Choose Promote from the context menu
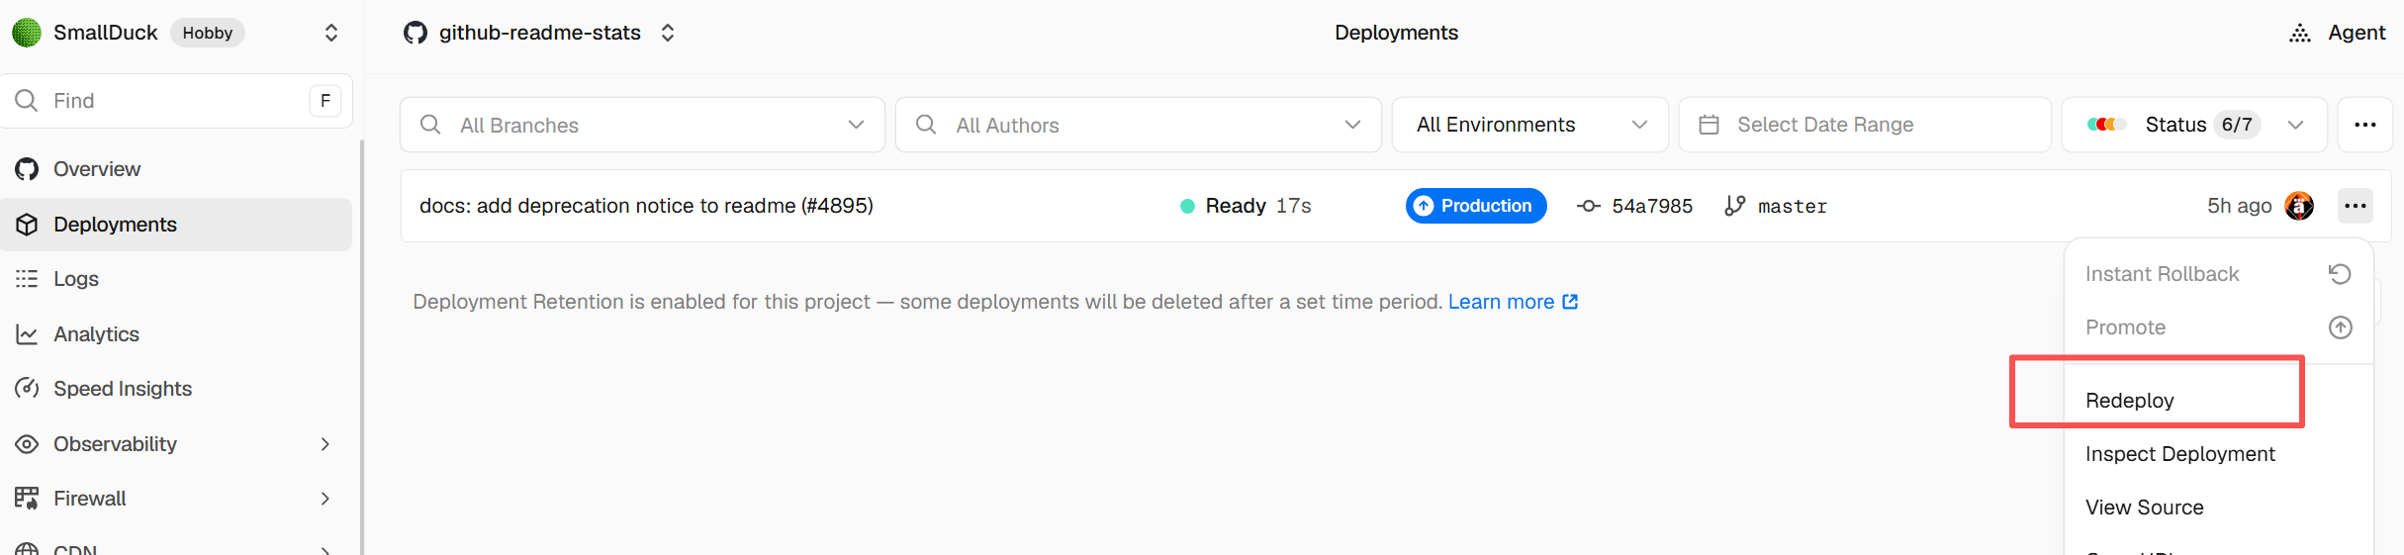Image resolution: width=2404 pixels, height=555 pixels. pyautogui.click(x=2219, y=327)
